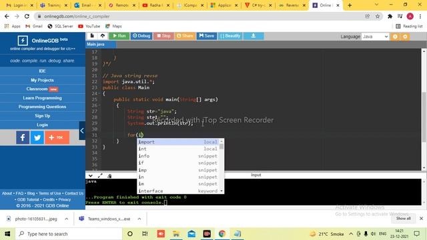
Task: Click the OnlineGDB lightning logo
Action: [23, 41]
